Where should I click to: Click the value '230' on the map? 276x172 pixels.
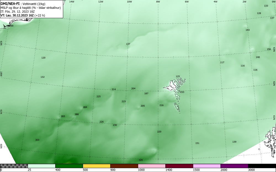[x=115, y=125]
